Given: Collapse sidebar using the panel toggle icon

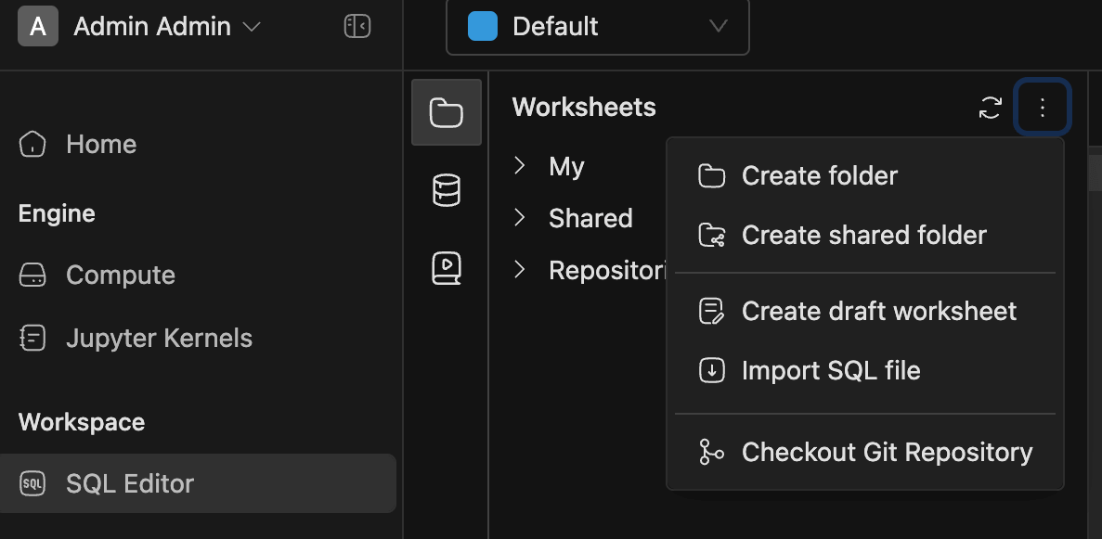Looking at the screenshot, I should click(357, 27).
